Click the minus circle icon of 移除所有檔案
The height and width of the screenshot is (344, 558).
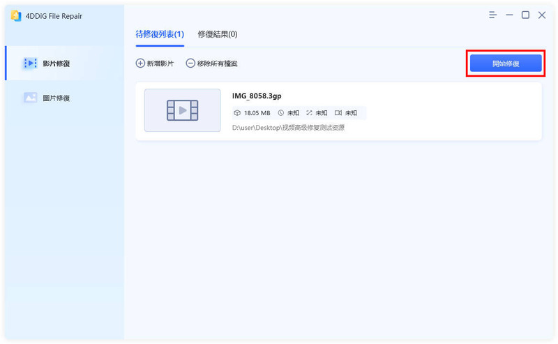point(190,63)
